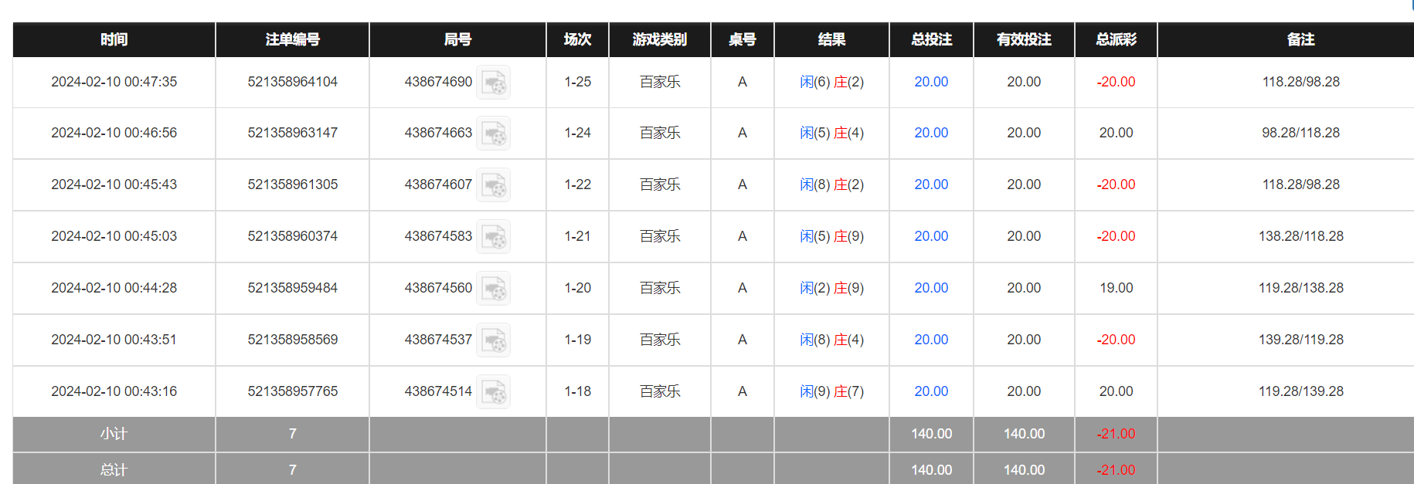This screenshot has height=484, width=1414.
Task: View replay icon for round 438674560
Action: 493,289
